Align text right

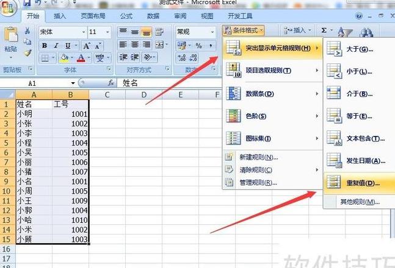tap(147, 44)
